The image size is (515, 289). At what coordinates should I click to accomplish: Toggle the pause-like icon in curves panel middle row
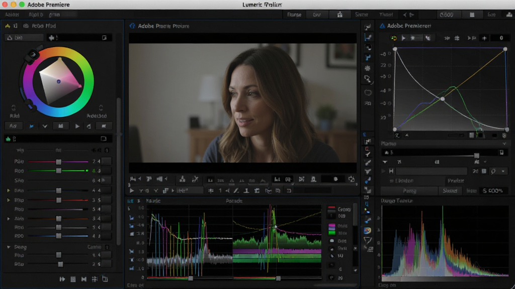tap(437, 162)
